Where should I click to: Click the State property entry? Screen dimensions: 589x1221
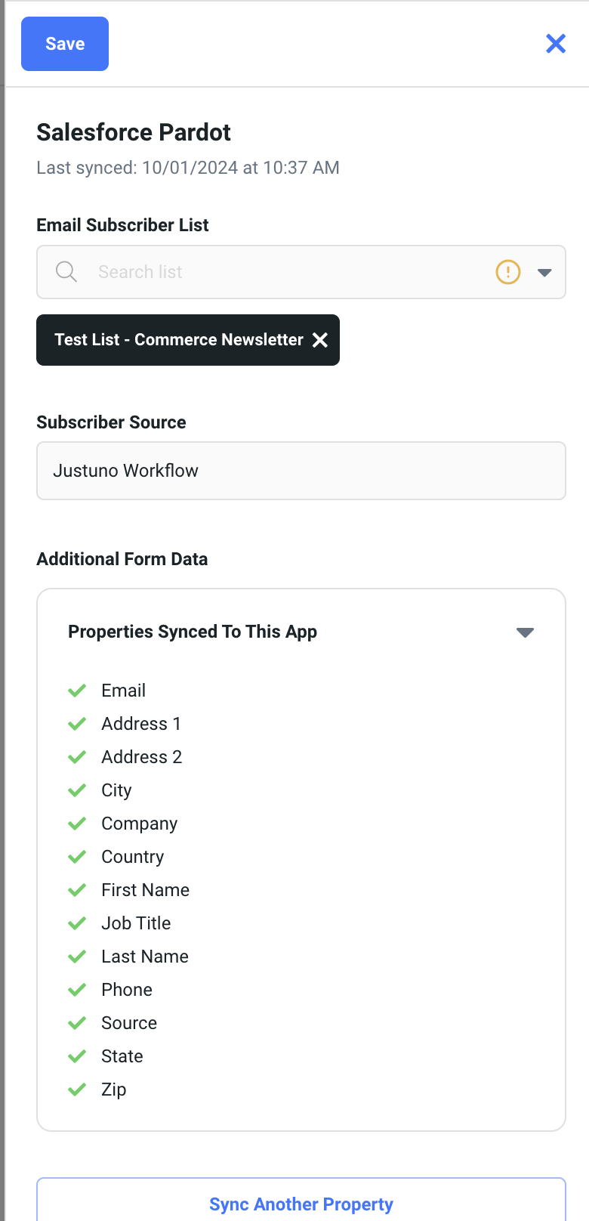click(122, 1056)
